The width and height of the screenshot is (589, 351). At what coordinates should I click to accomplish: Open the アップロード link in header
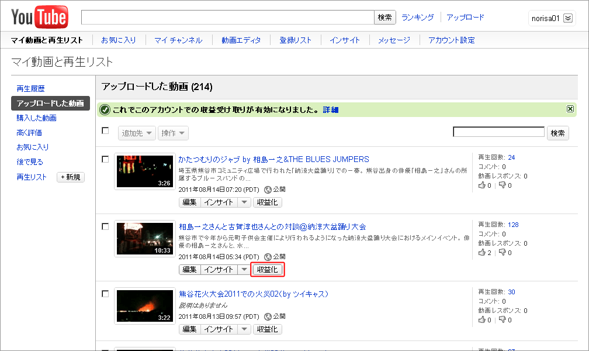coord(465,18)
